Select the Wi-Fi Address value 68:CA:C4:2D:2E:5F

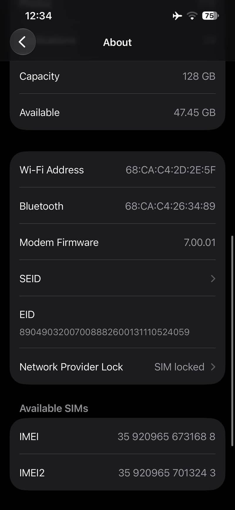(171, 170)
